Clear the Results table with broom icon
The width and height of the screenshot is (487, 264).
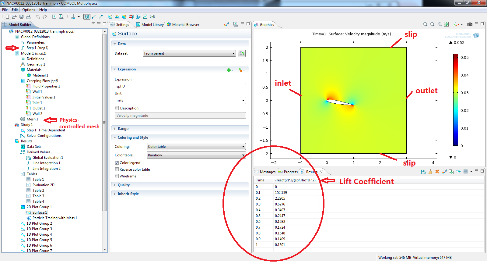point(430,172)
